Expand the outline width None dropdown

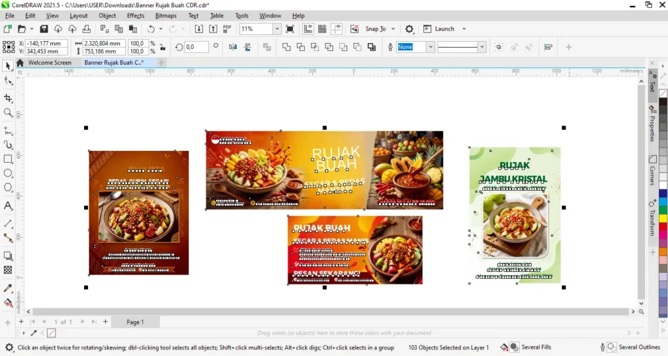(431, 47)
